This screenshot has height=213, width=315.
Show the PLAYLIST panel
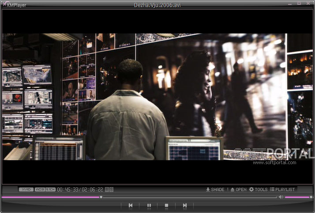(282, 189)
